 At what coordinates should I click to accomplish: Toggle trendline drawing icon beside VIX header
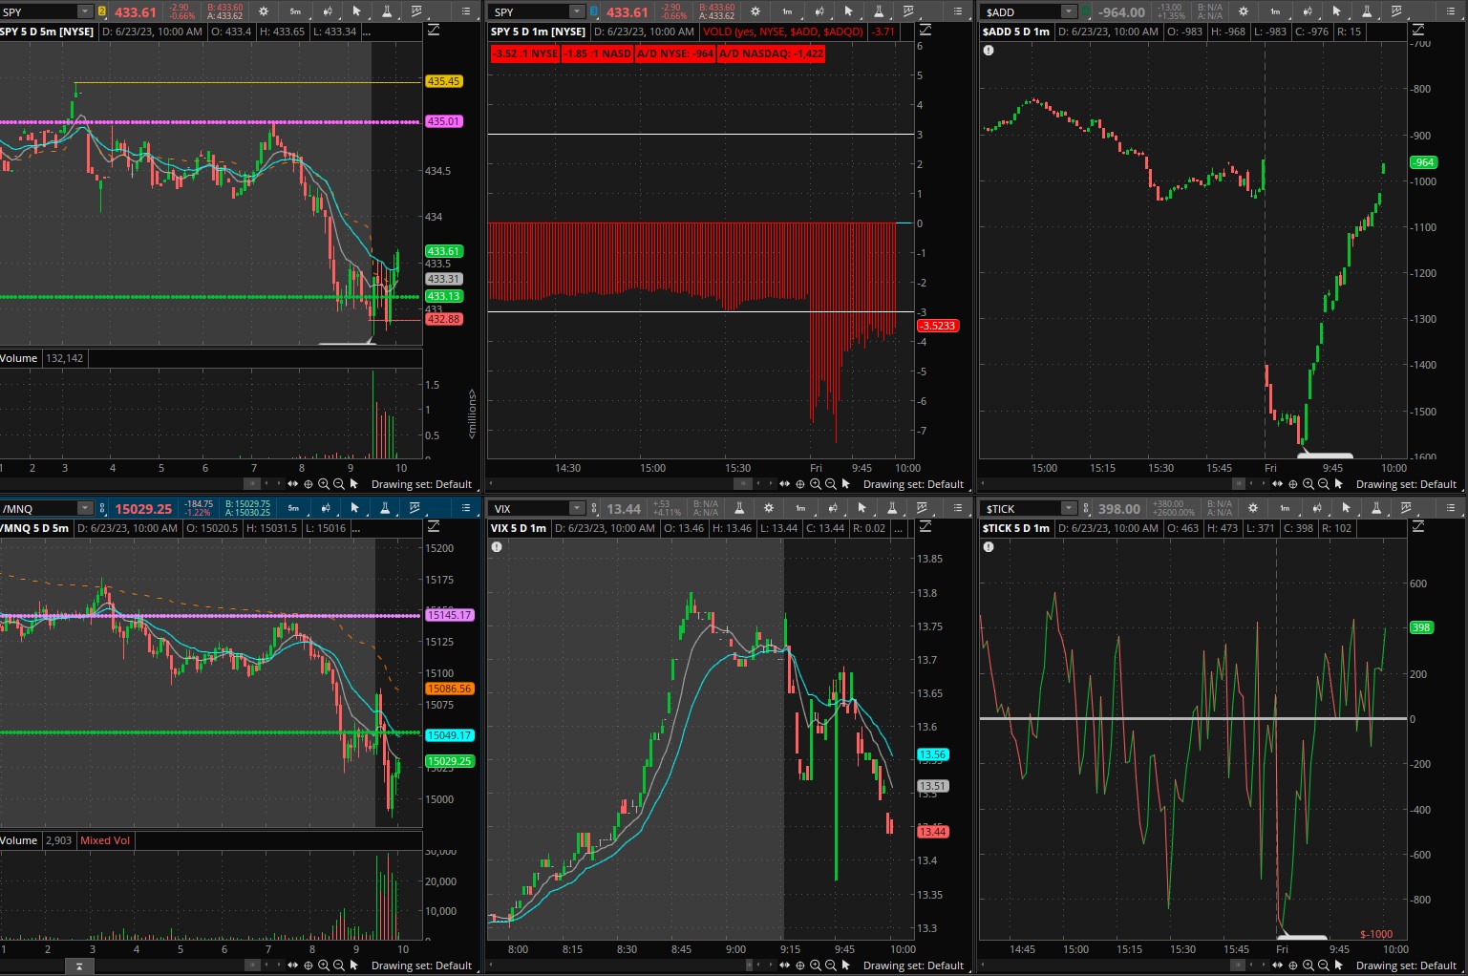pos(925,527)
